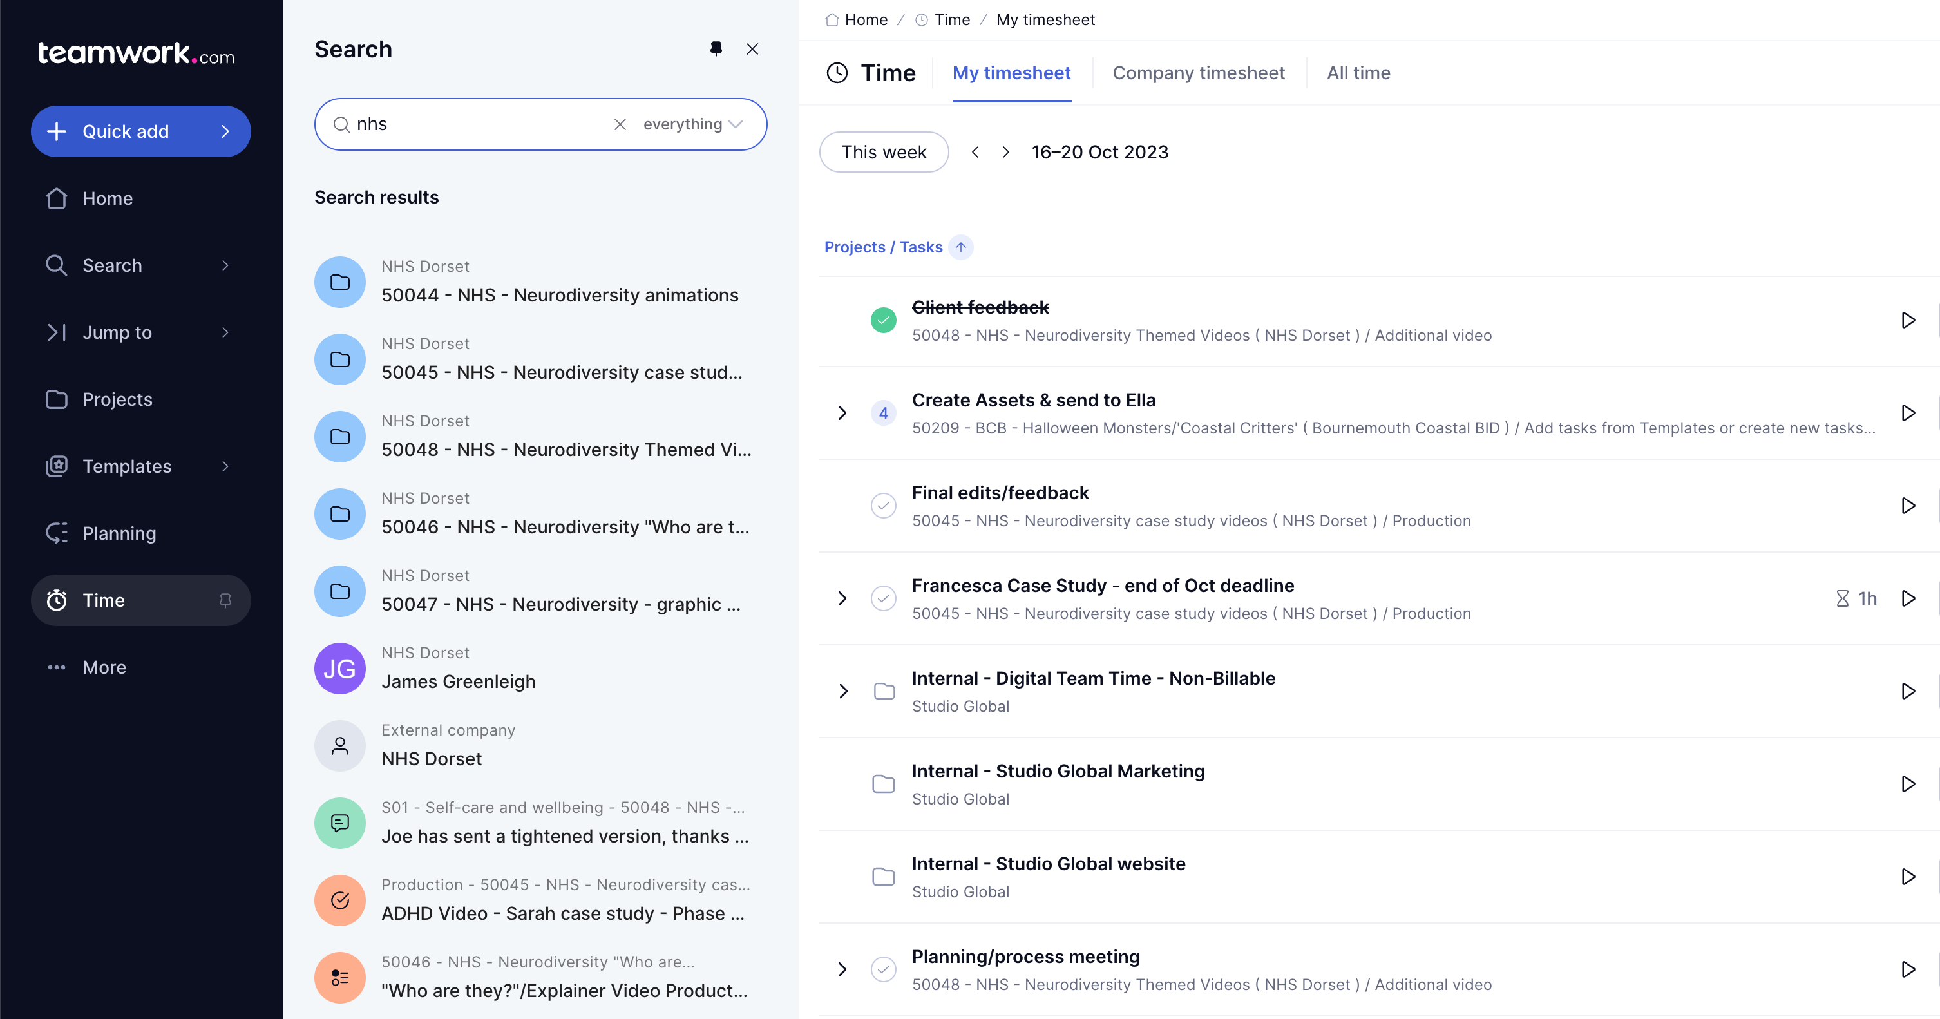Click the 16–20 Oct 2023 date range
The height and width of the screenshot is (1019, 1940).
(x=1099, y=152)
